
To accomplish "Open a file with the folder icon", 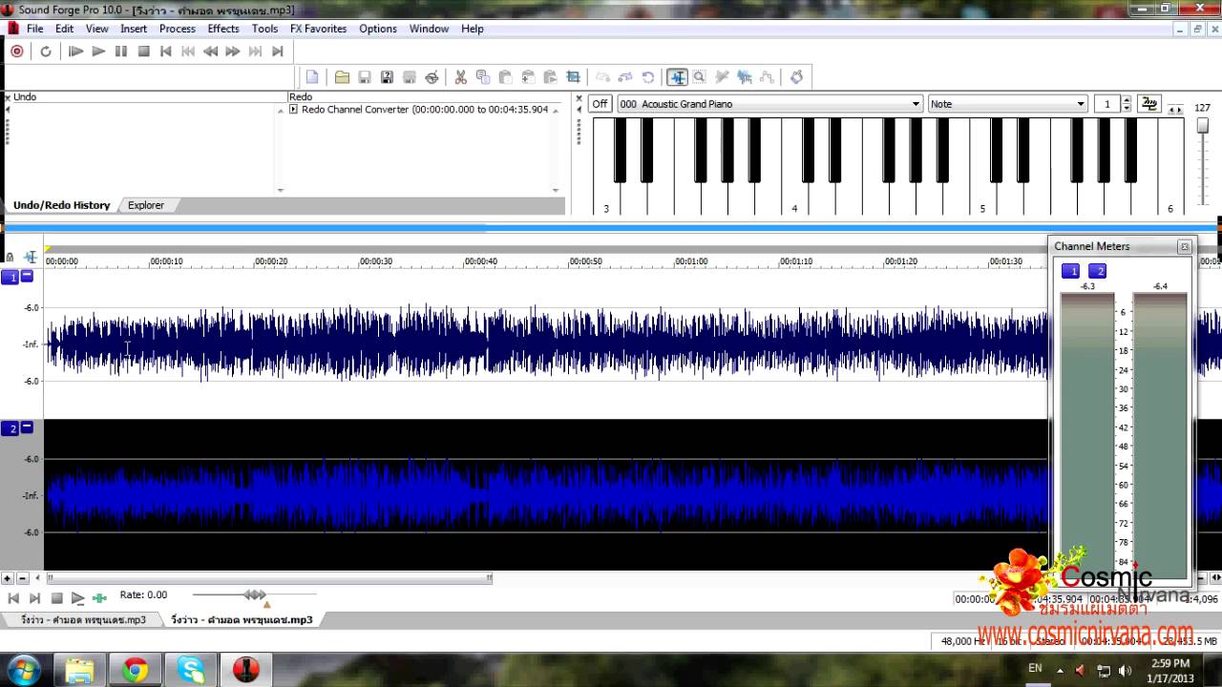I will click(341, 77).
